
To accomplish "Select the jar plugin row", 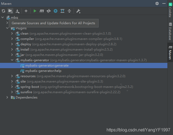I will (x=84, y=55).
